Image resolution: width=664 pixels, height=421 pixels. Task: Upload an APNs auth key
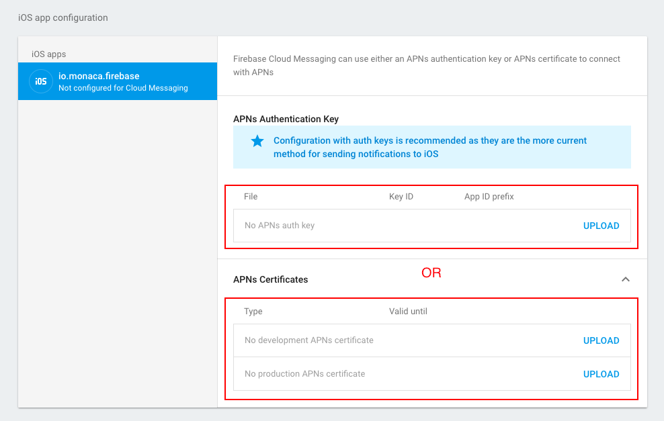tap(601, 226)
